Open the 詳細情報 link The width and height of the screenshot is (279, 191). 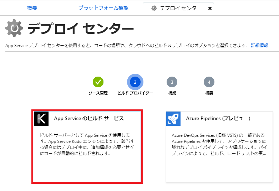pyautogui.click(x=259, y=46)
